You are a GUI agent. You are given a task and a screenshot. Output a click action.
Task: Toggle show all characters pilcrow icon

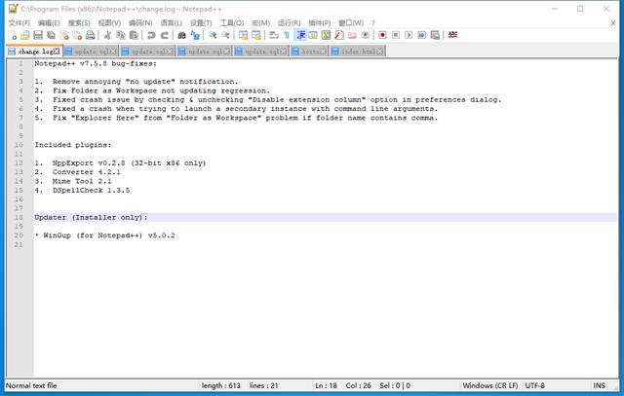(x=287, y=35)
